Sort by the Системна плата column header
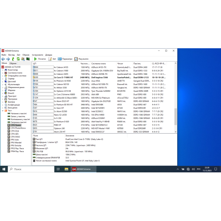 click(103, 64)
